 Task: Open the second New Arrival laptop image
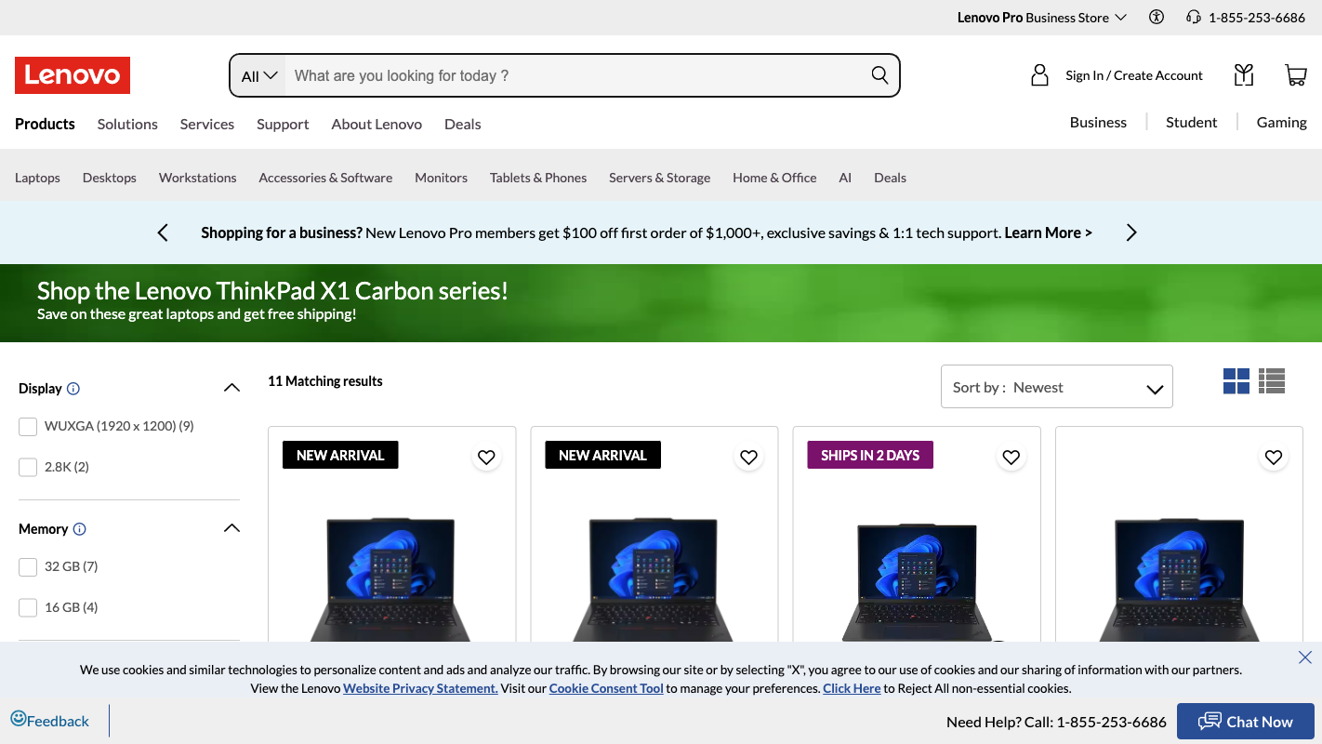coord(654,578)
